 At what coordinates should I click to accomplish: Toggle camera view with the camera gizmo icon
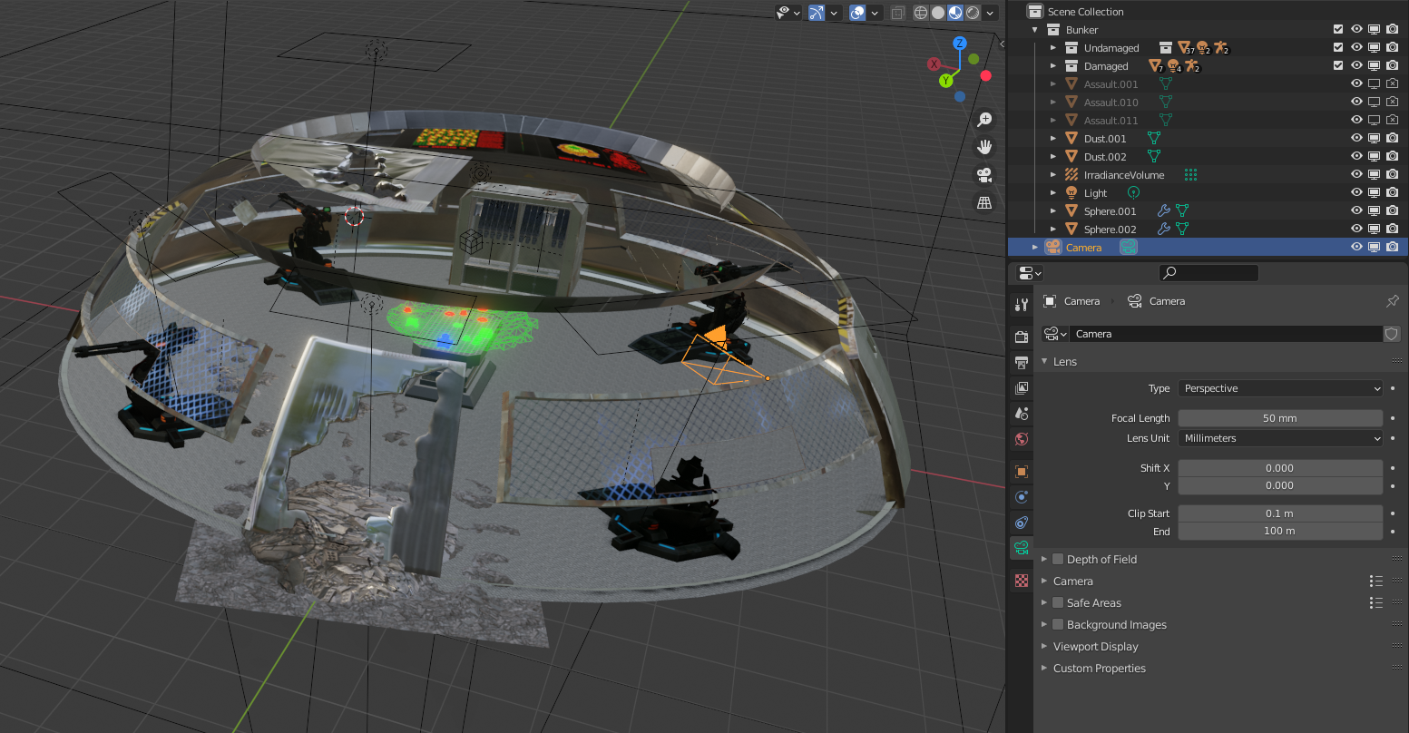point(984,175)
